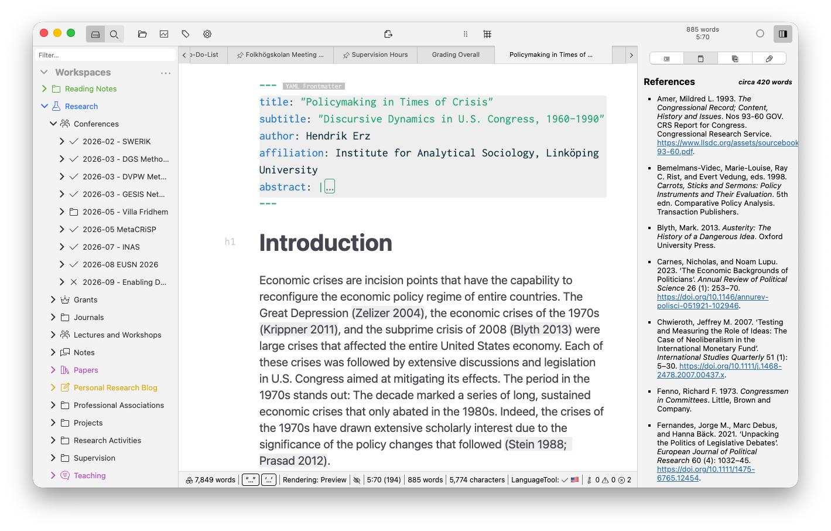The image size is (831, 531).
Task: Toggle distraction-free eye icon in status bar
Action: pos(357,480)
